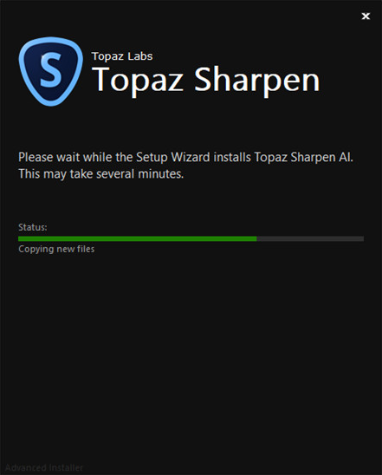Click the Status: label
The width and height of the screenshot is (382, 475).
33,227
